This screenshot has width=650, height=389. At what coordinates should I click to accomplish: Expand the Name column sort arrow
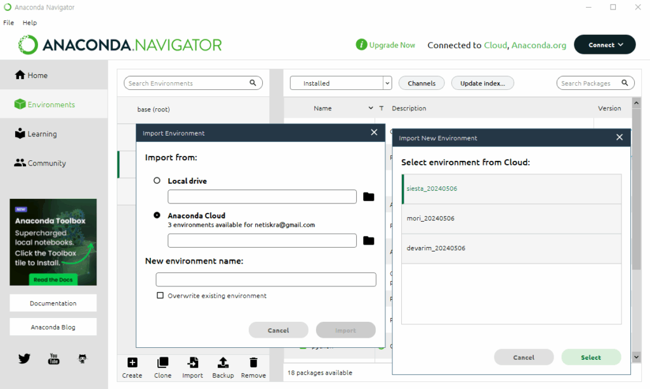[x=371, y=108]
